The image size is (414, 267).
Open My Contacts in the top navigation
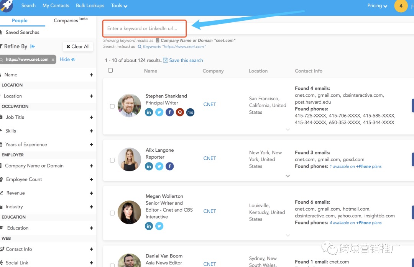pos(56,5)
